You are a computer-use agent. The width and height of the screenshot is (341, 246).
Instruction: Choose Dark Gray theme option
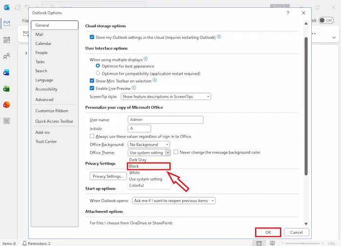point(149,160)
